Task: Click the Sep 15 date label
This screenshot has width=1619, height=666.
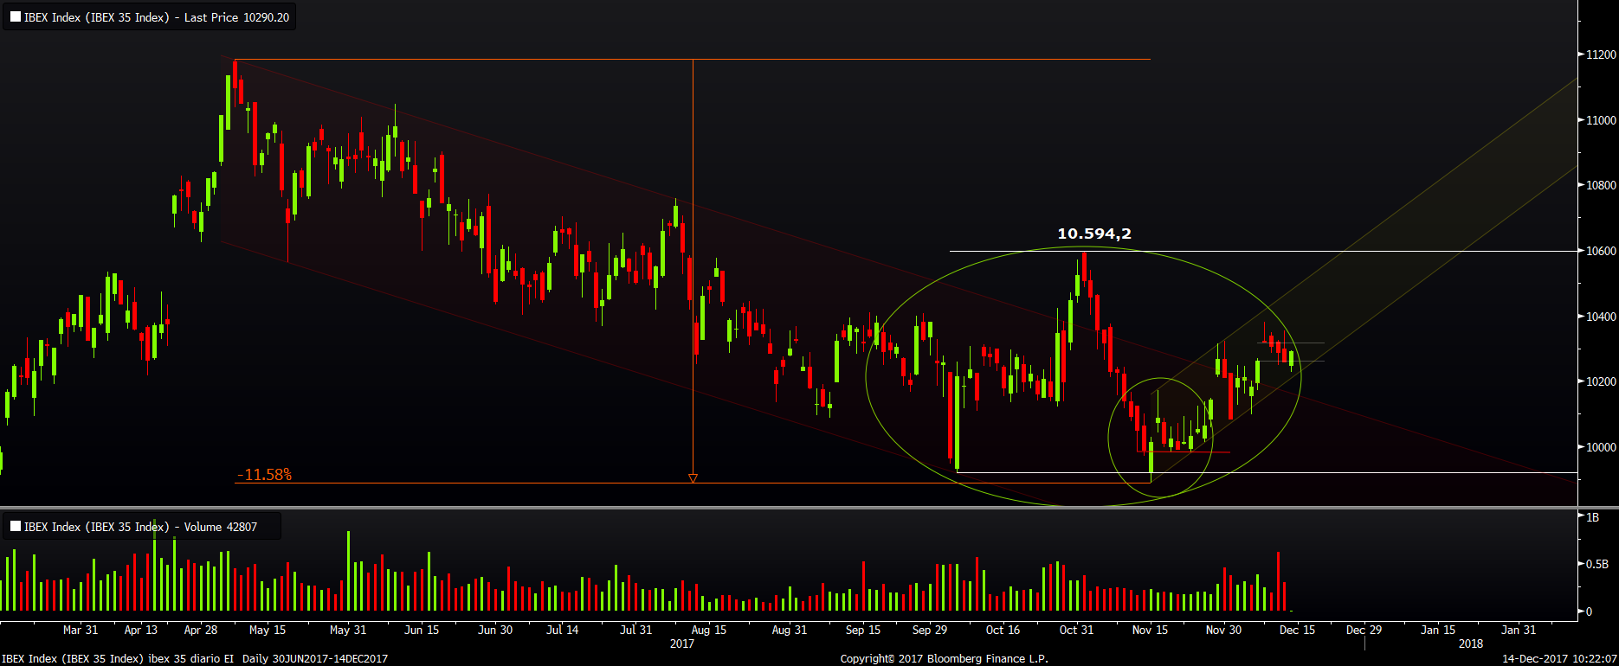Action: pos(863,630)
